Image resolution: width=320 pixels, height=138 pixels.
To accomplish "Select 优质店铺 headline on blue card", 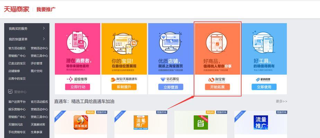I will [x=169, y=61].
